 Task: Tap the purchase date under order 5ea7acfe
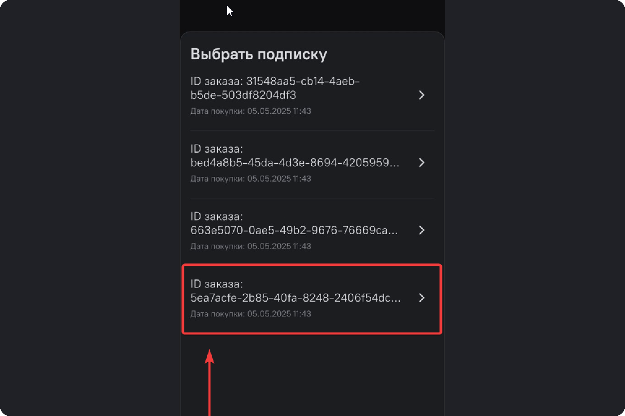[250, 314]
